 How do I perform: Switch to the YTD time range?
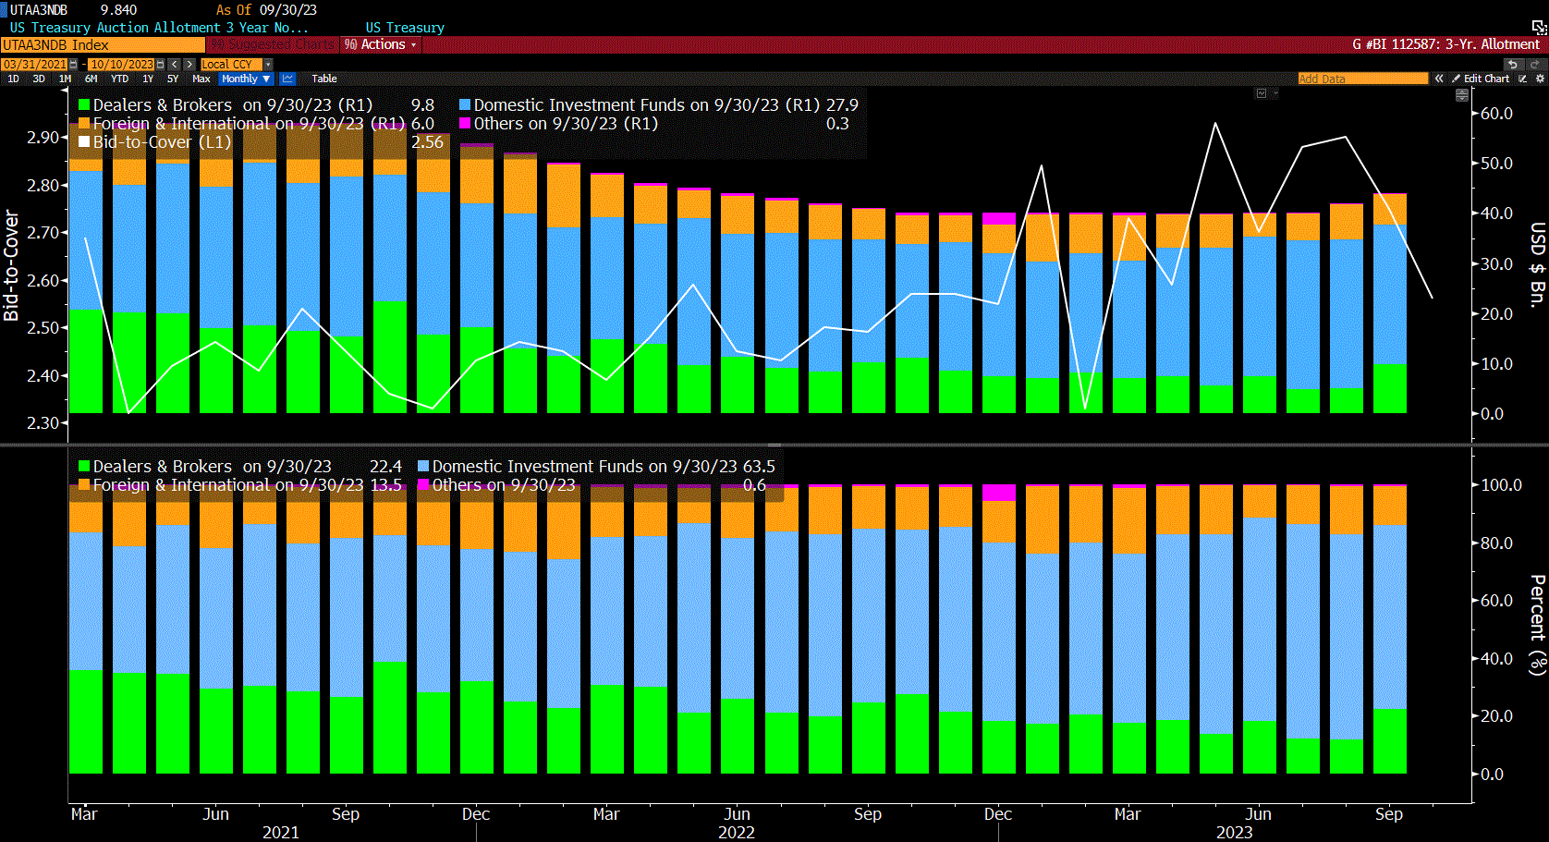pos(121,79)
